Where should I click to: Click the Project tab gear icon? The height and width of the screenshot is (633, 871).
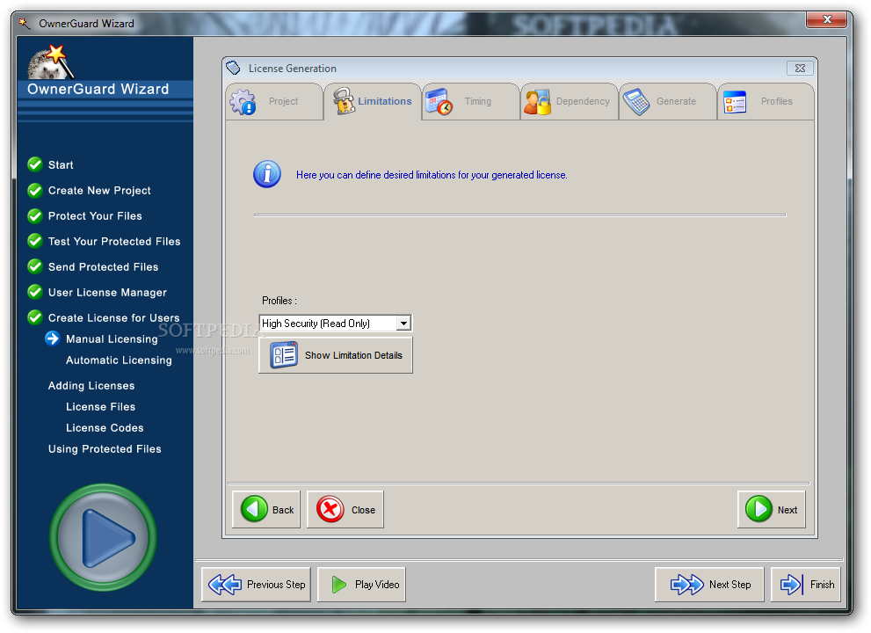243,102
